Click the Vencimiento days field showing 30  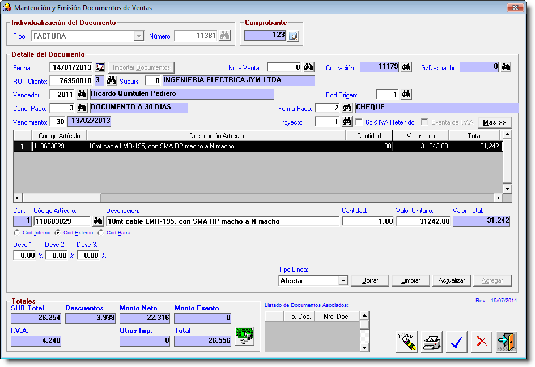tap(58, 122)
